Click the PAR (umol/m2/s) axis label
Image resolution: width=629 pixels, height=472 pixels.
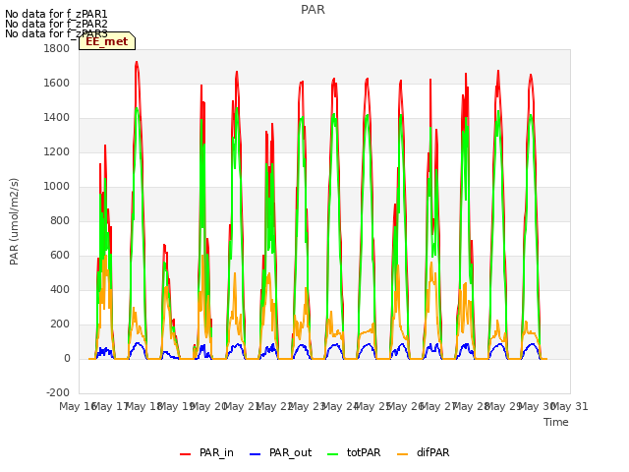[x=14, y=221]
